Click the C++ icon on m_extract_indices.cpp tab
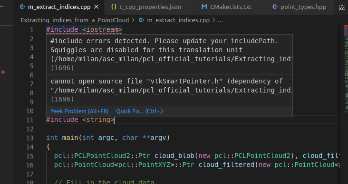348x184 pixels. [x=22, y=7]
